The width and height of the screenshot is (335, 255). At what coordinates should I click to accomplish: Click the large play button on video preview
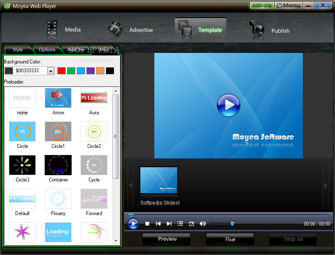[x=228, y=105]
